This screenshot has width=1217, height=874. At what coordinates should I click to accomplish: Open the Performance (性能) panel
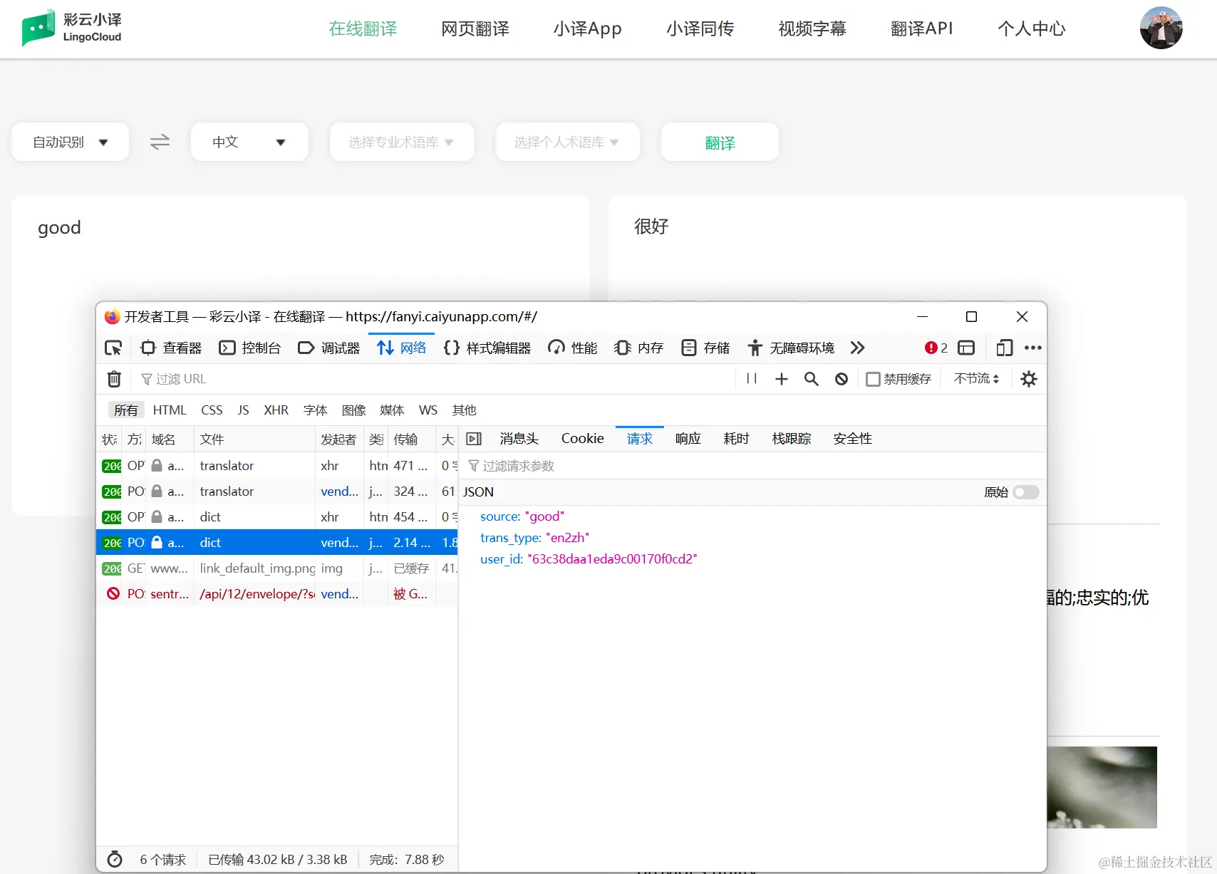573,348
